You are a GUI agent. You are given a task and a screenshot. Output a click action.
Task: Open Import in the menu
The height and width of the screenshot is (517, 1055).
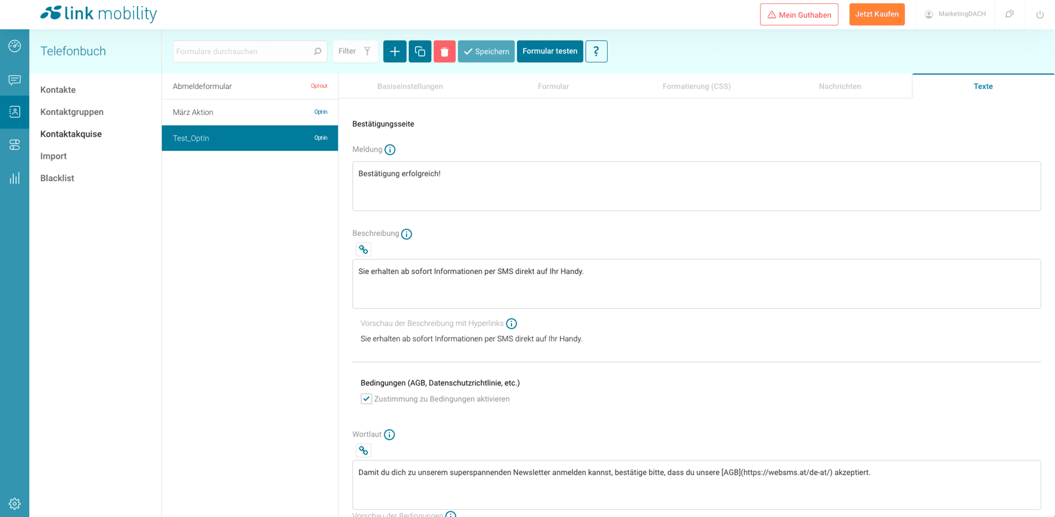(x=53, y=156)
